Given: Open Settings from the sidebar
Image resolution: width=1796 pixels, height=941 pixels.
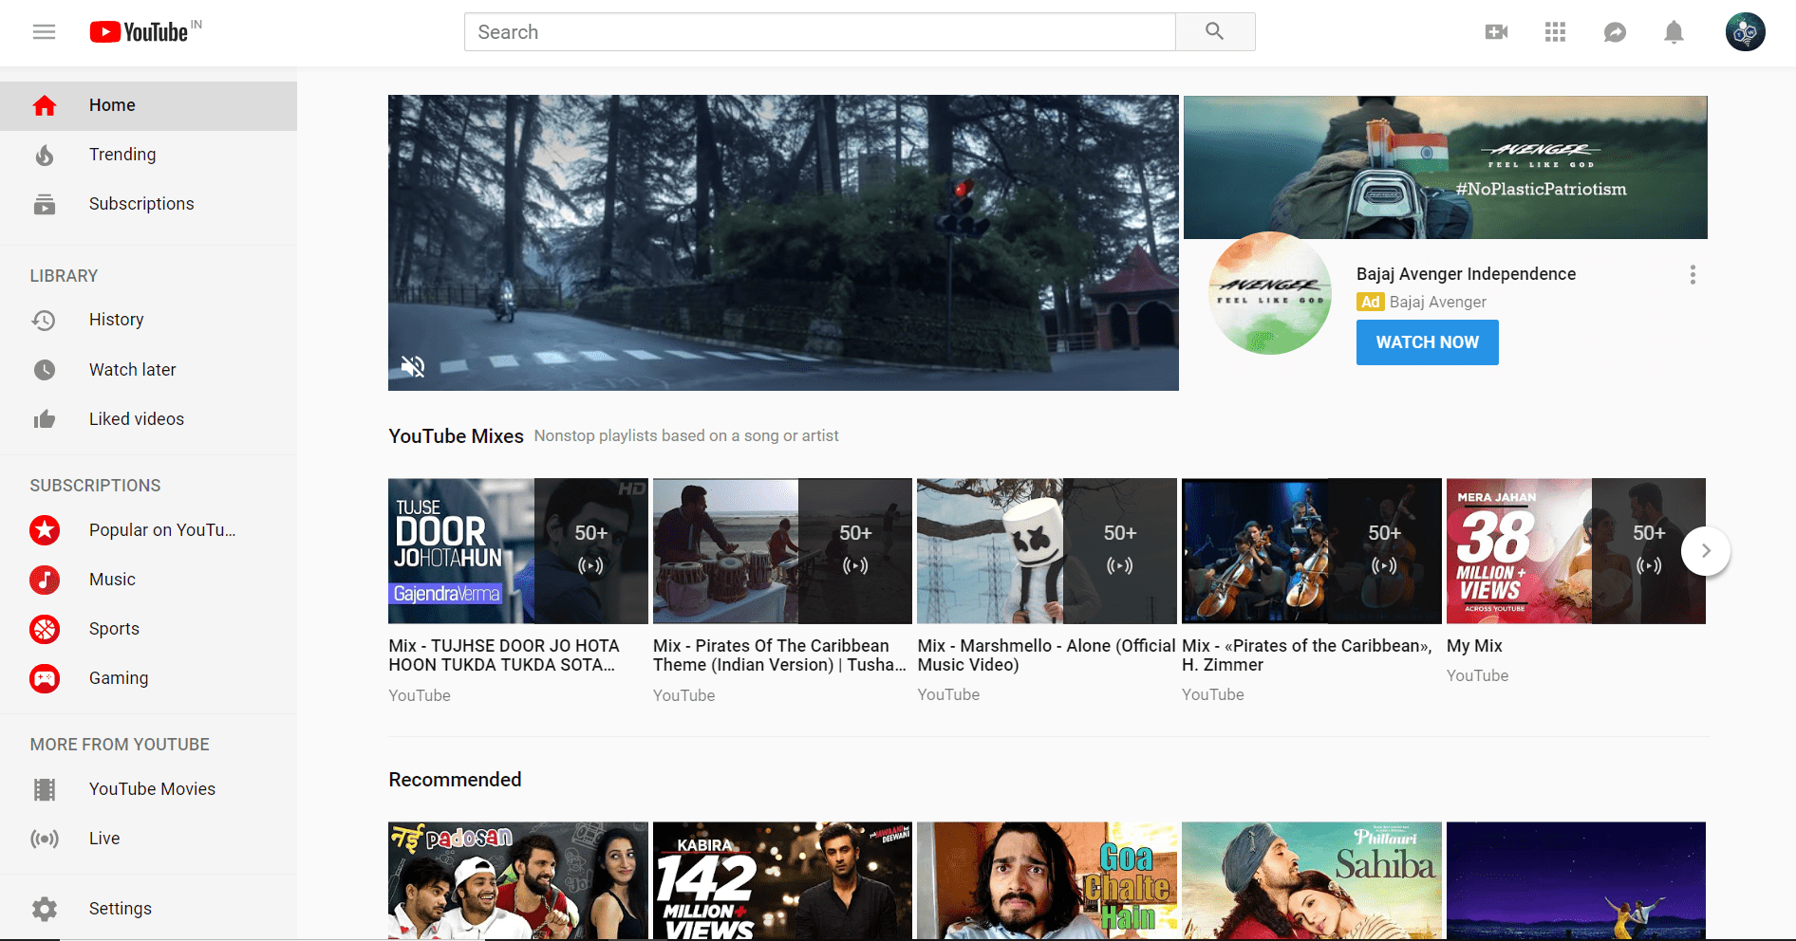Looking at the screenshot, I should click(120, 908).
